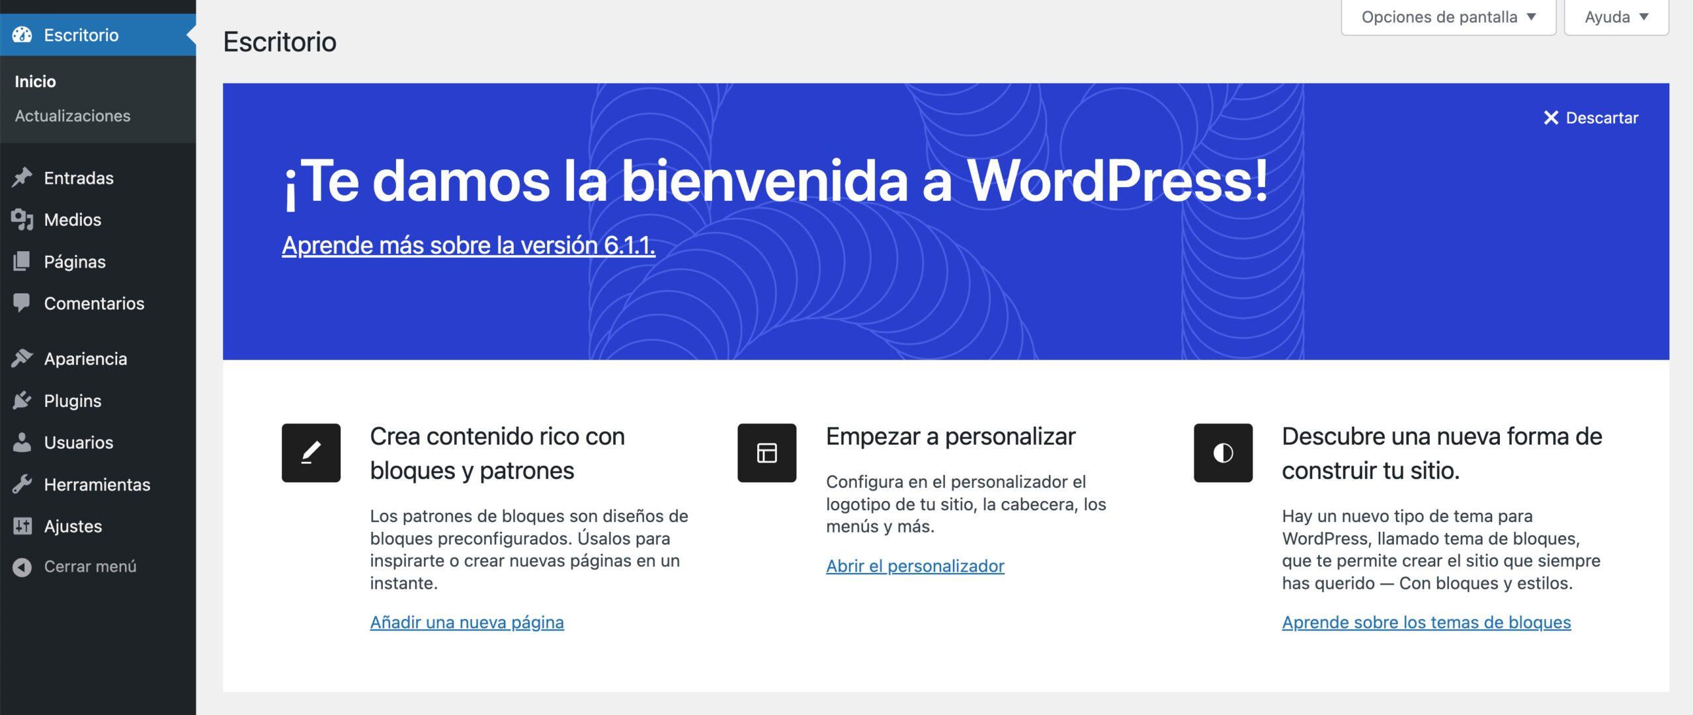Image resolution: width=1693 pixels, height=715 pixels.
Task: Click the Entradas pushpin icon
Action: coord(22,177)
